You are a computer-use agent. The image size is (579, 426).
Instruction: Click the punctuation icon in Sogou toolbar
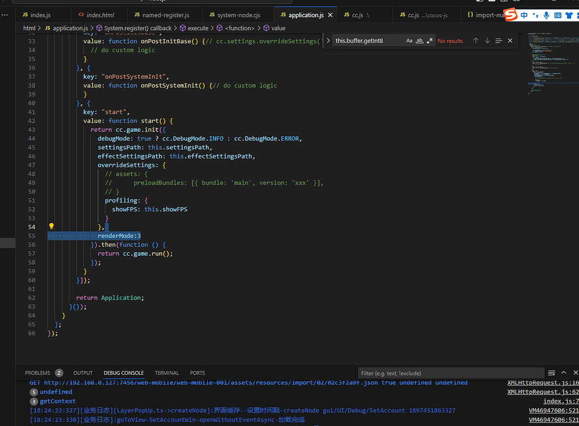click(x=535, y=15)
